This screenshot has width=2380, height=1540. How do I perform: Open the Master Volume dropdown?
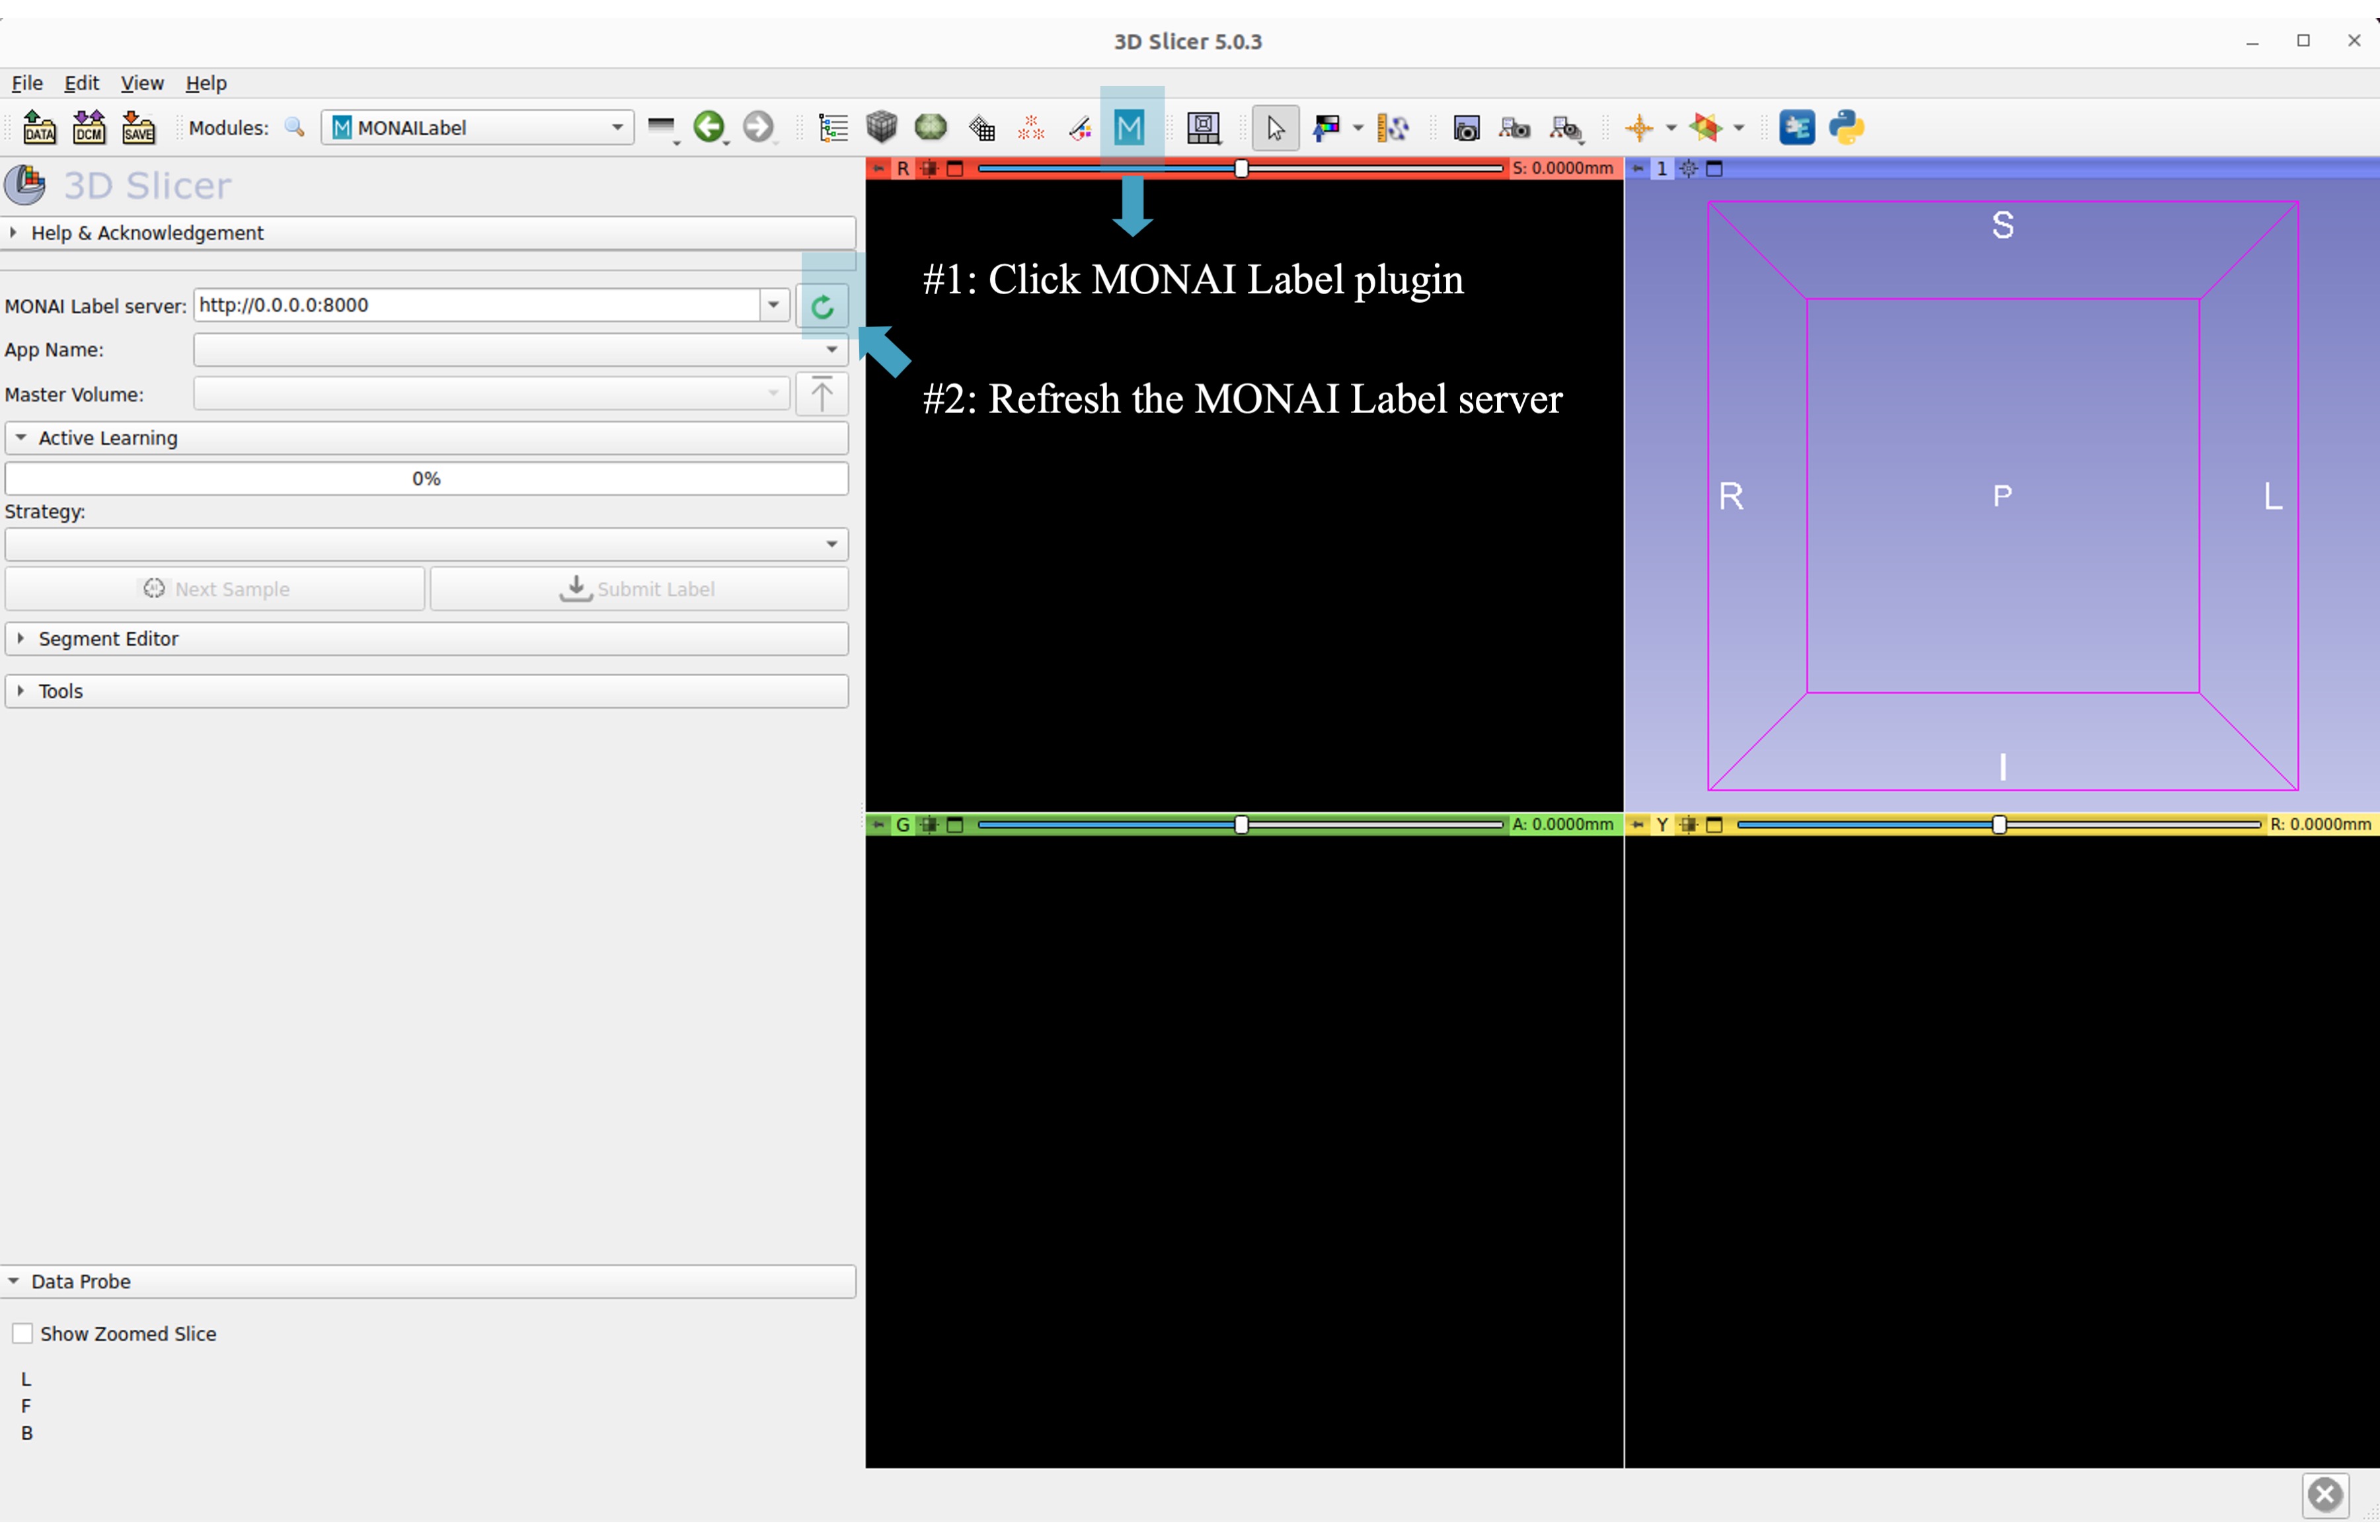[x=492, y=394]
